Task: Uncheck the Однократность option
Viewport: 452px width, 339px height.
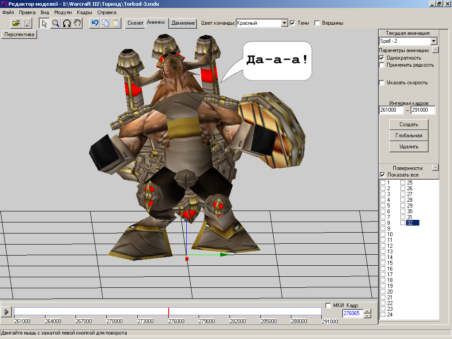Action: point(382,58)
